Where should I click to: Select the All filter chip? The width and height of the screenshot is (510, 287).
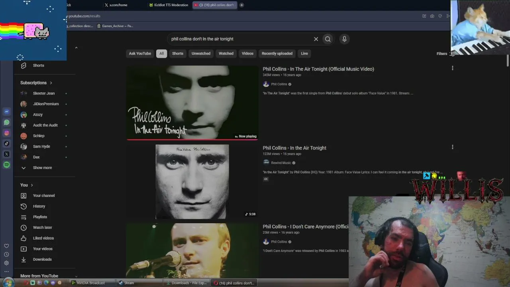[x=161, y=53]
